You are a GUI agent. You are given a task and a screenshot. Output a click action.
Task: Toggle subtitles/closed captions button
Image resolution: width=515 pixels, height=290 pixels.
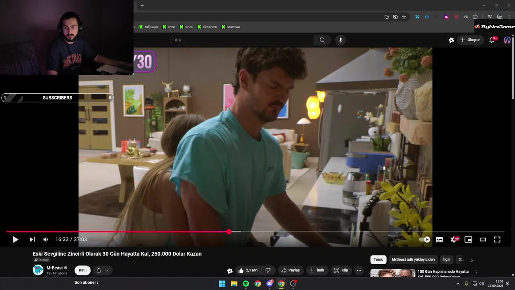(439, 240)
